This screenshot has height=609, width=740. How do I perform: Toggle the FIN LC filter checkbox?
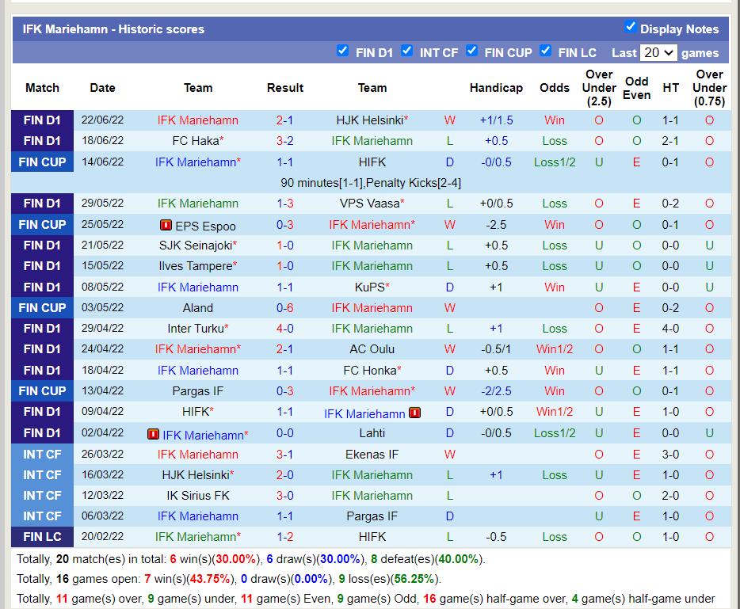coord(545,51)
